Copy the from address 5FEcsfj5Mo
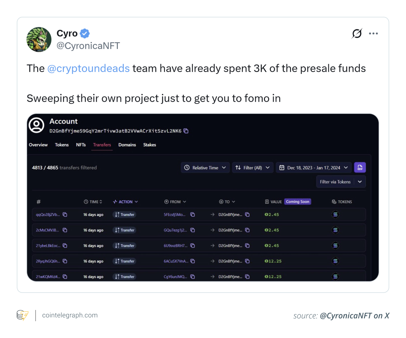This screenshot has width=406, height=338. point(193,214)
